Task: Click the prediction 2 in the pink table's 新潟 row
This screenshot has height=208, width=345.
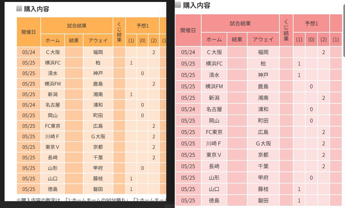Action: 323,98
